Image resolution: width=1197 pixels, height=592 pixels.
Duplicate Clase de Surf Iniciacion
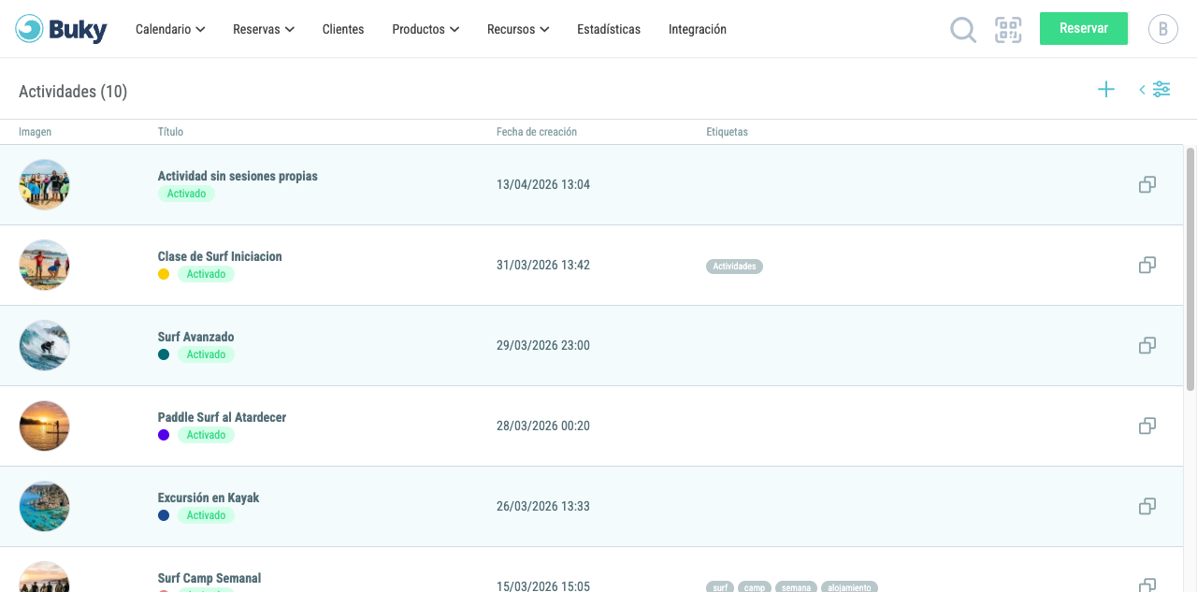(x=1147, y=265)
